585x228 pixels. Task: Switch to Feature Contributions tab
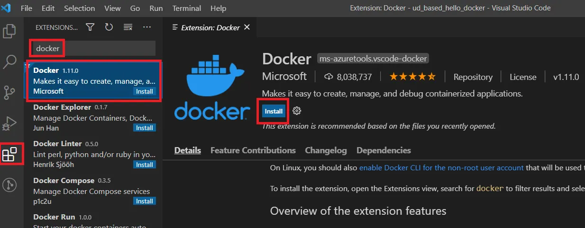(253, 150)
